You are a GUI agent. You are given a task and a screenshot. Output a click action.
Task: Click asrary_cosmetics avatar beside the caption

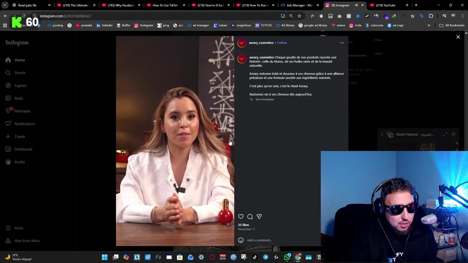[242, 60]
